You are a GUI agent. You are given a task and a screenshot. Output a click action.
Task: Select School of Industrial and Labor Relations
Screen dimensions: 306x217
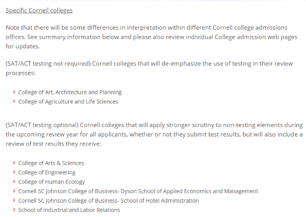(69, 210)
